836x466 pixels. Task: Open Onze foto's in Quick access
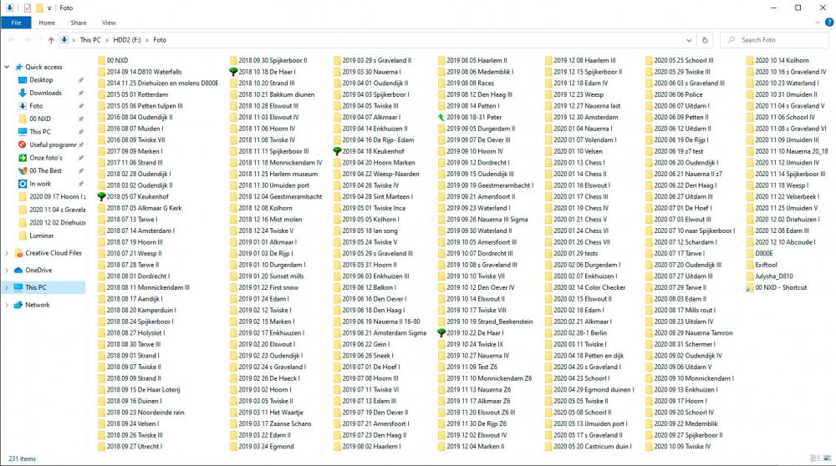[x=45, y=158]
